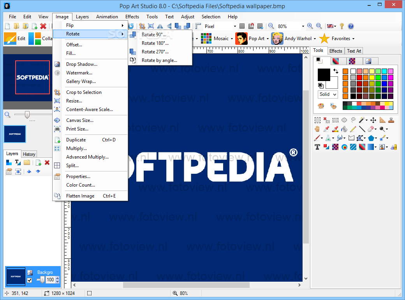Open the Effects menu in menu bar
405x300 pixels.
[x=132, y=17]
